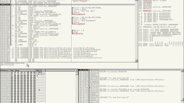
Task: Select the JNZ SHORT Leccion_.004010AB instruction
Action: coord(43,29)
